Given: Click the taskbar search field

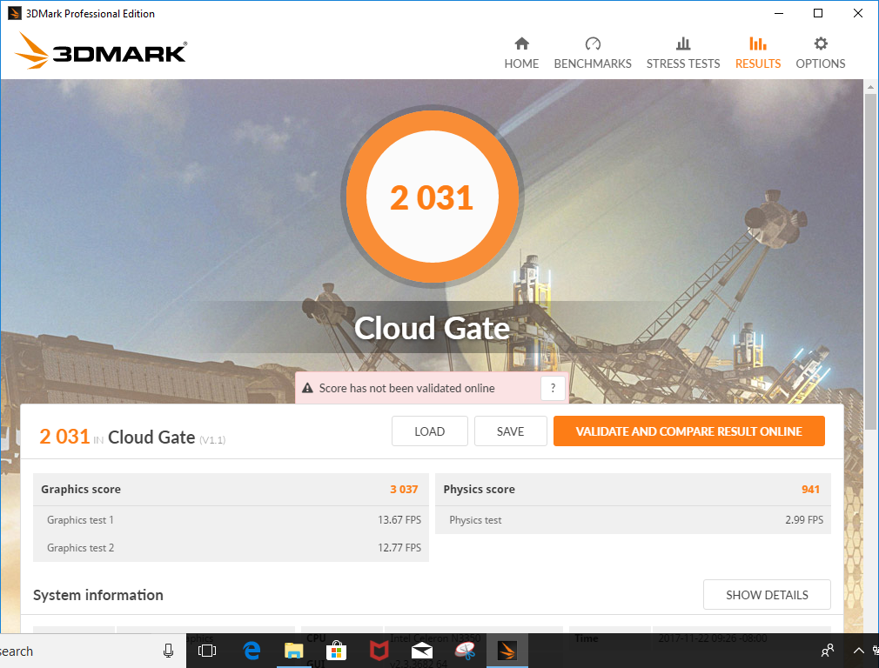Looking at the screenshot, I should [x=92, y=651].
